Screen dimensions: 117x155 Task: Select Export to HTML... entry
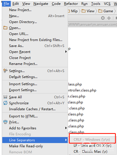click(23, 116)
